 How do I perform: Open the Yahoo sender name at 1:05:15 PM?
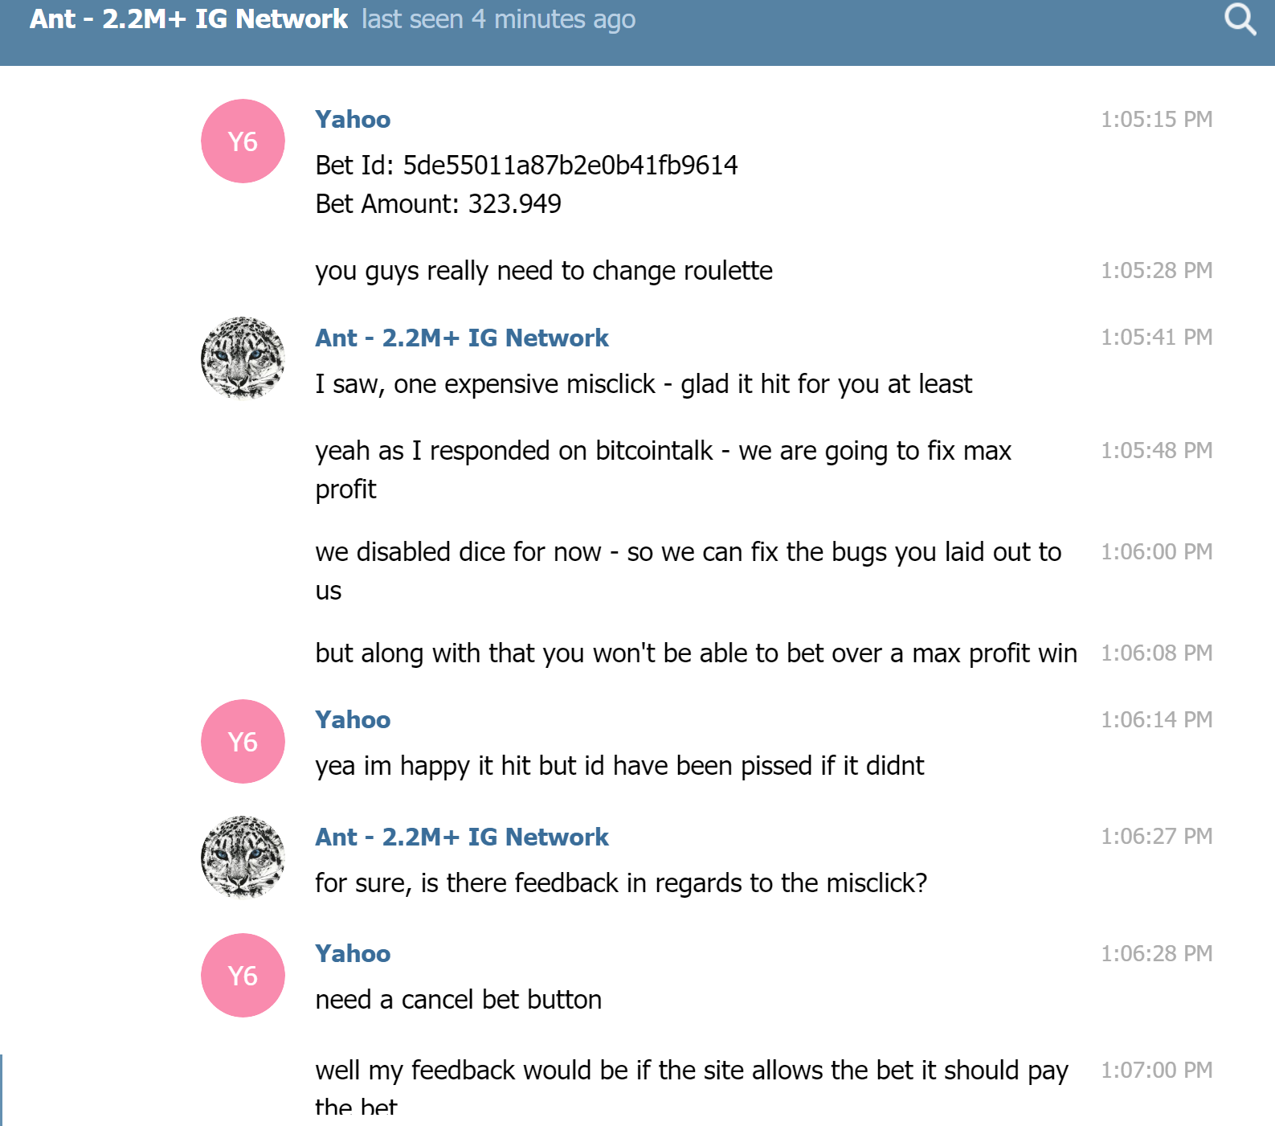(353, 120)
